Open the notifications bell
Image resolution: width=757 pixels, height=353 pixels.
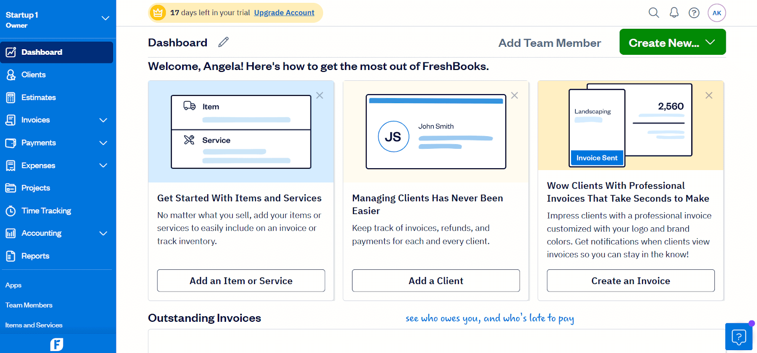pos(674,13)
